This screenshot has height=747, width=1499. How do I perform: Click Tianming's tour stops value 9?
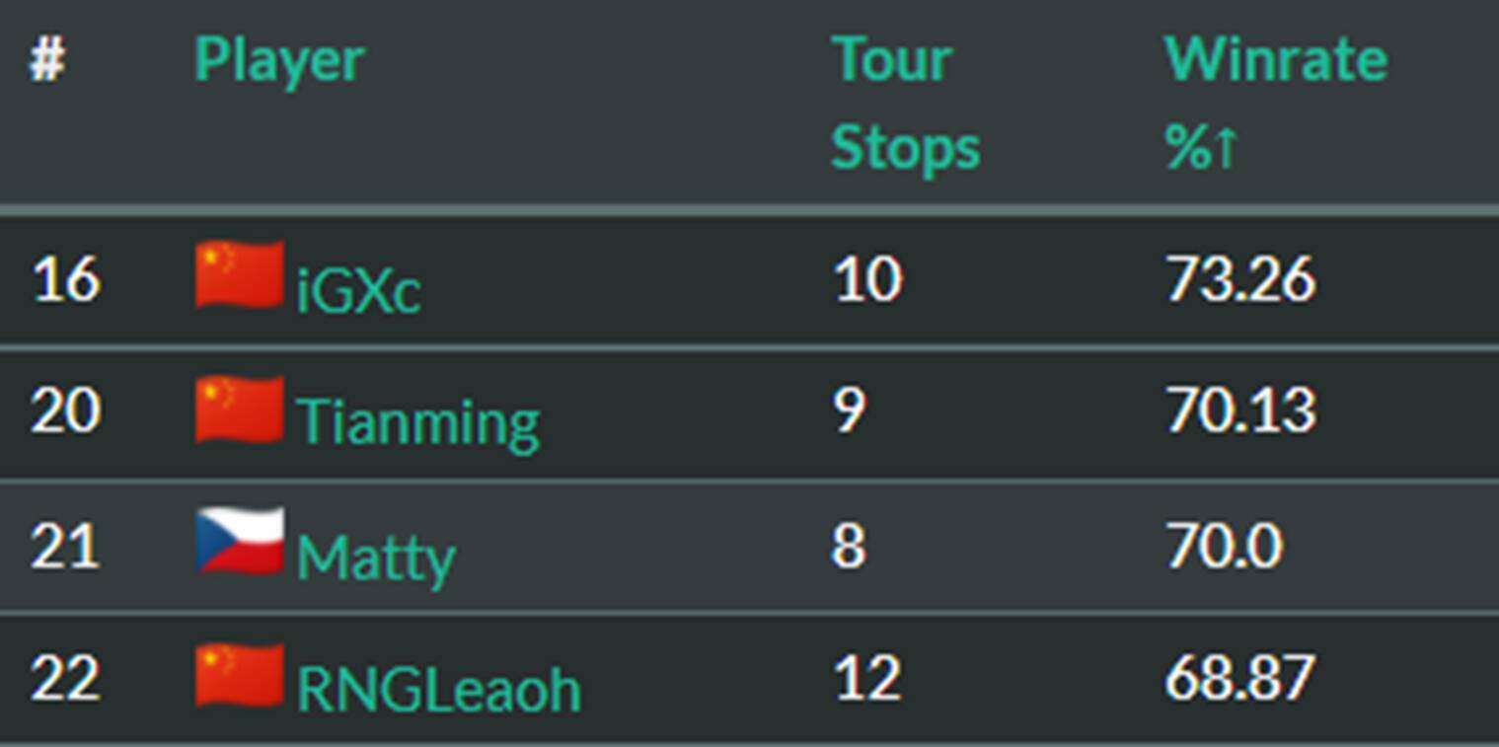(x=849, y=411)
